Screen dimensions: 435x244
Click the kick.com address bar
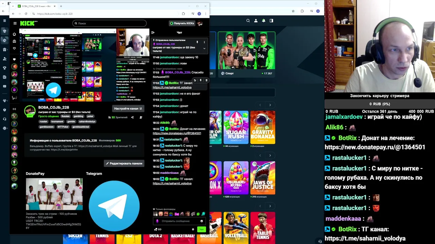click(105, 14)
